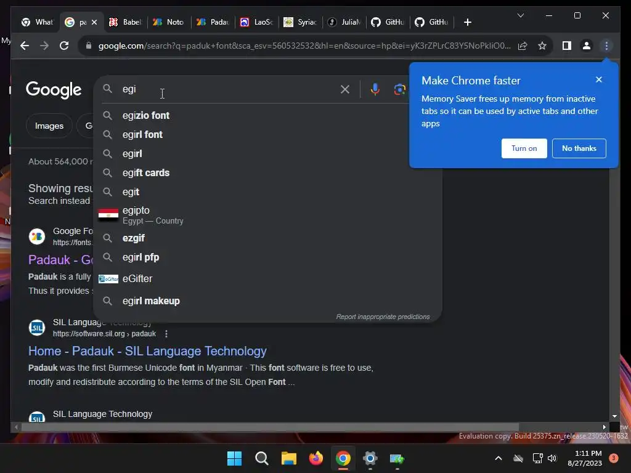Screen dimensions: 631x473
Task: Click the down arrow of vertical scrollbar
Action: pyautogui.click(x=614, y=416)
